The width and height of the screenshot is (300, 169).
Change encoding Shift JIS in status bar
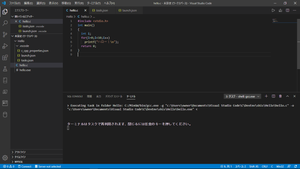(254, 166)
